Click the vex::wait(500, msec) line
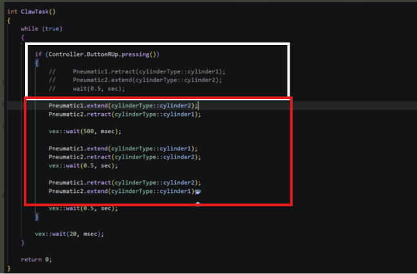 point(85,131)
